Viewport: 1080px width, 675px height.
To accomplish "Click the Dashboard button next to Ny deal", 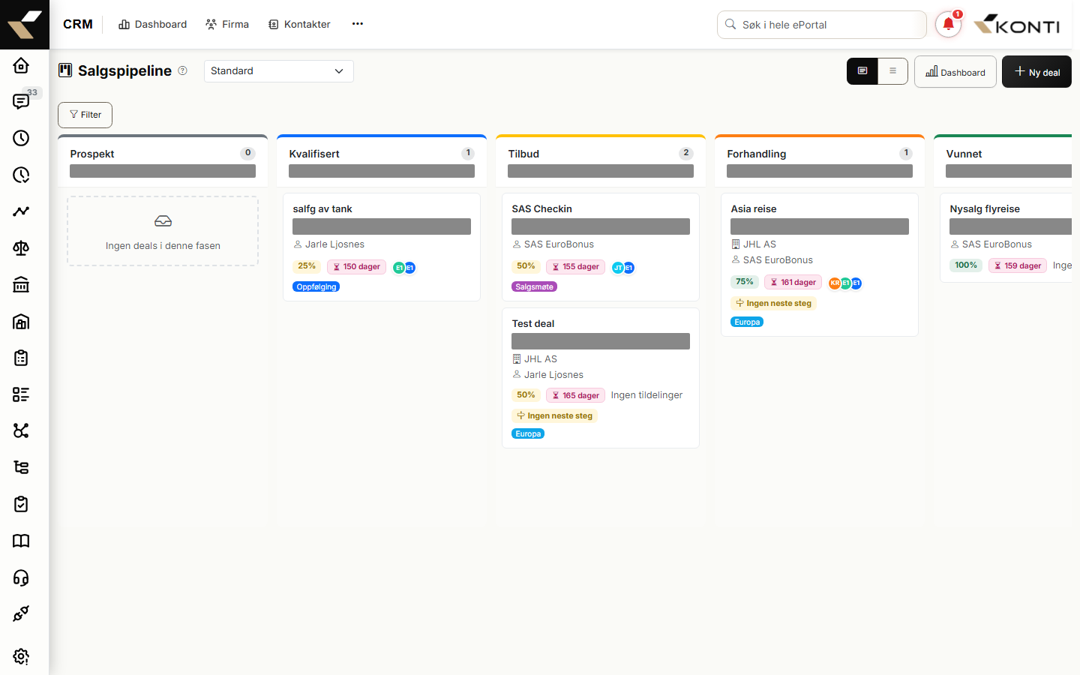I will 955,72.
